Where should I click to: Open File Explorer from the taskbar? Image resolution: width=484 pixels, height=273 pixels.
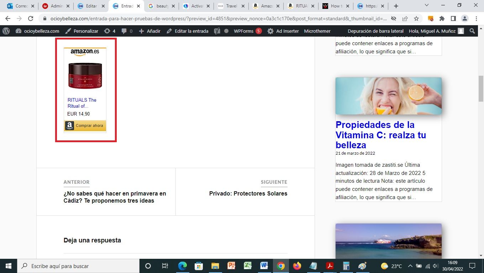(215, 266)
